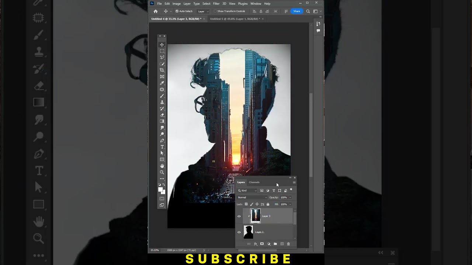Open the Filter menu

point(216,4)
